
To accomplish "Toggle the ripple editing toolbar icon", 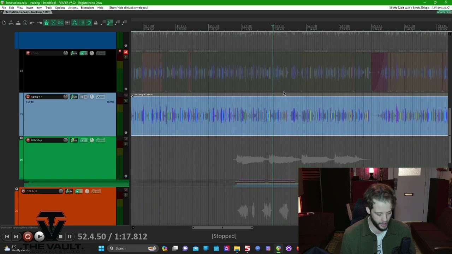I will 67,23.
